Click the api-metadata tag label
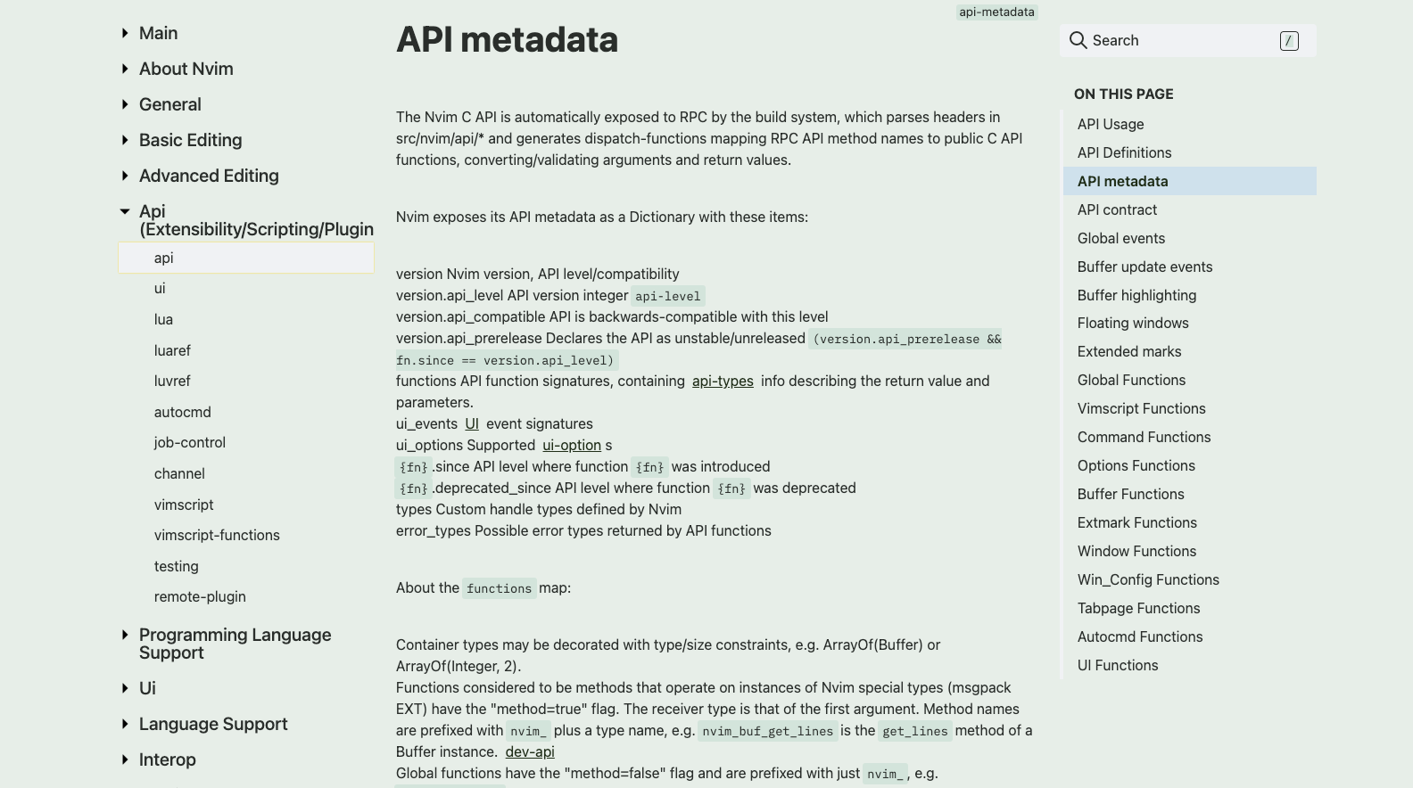 pos(996,12)
